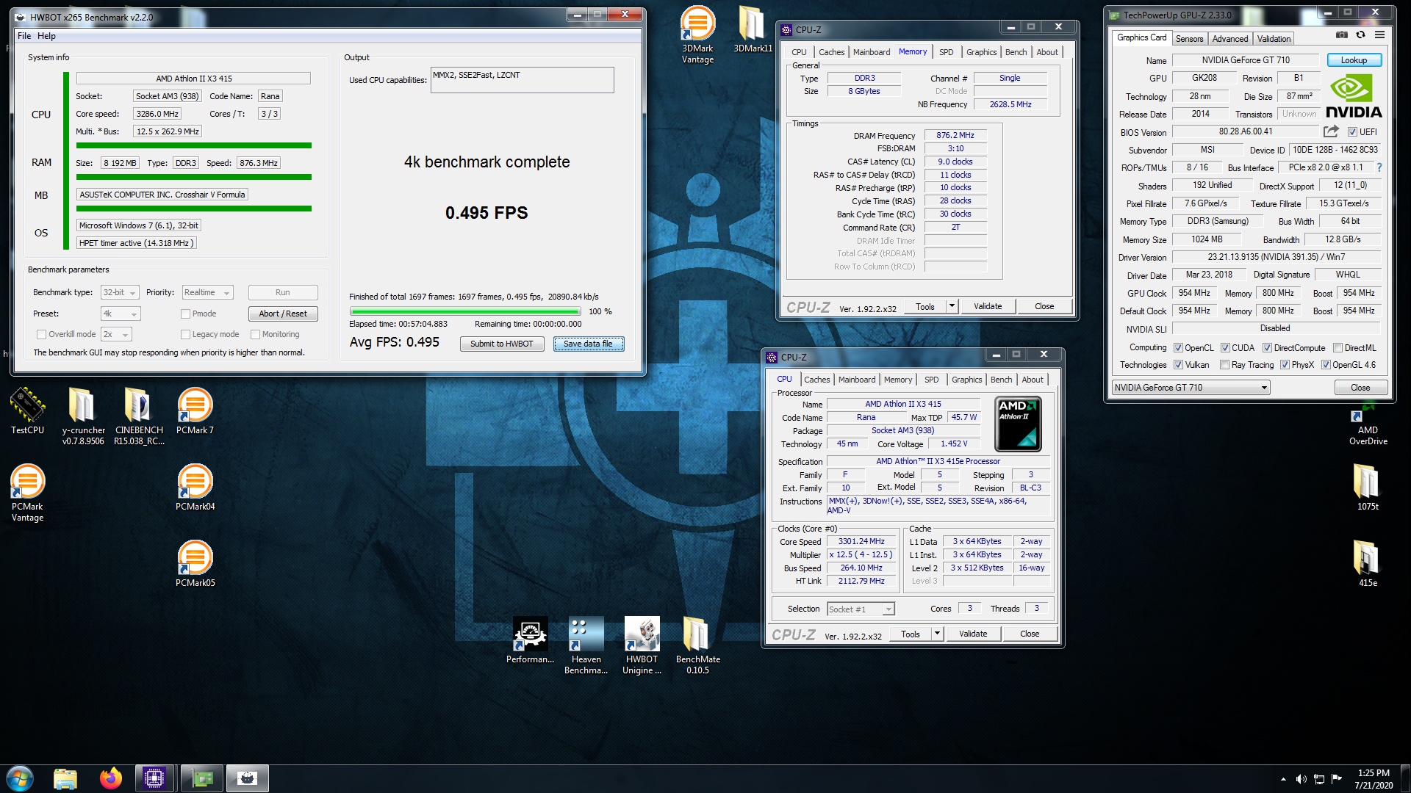This screenshot has height=793, width=1411.
Task: Toggle the UEFI checkbox in GPU-Z
Action: 1352,132
